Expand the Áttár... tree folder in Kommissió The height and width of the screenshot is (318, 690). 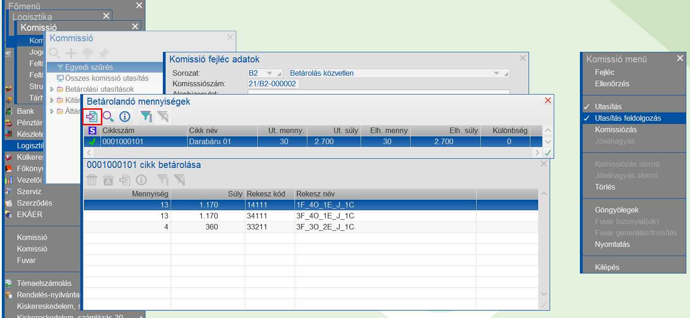coord(52,111)
